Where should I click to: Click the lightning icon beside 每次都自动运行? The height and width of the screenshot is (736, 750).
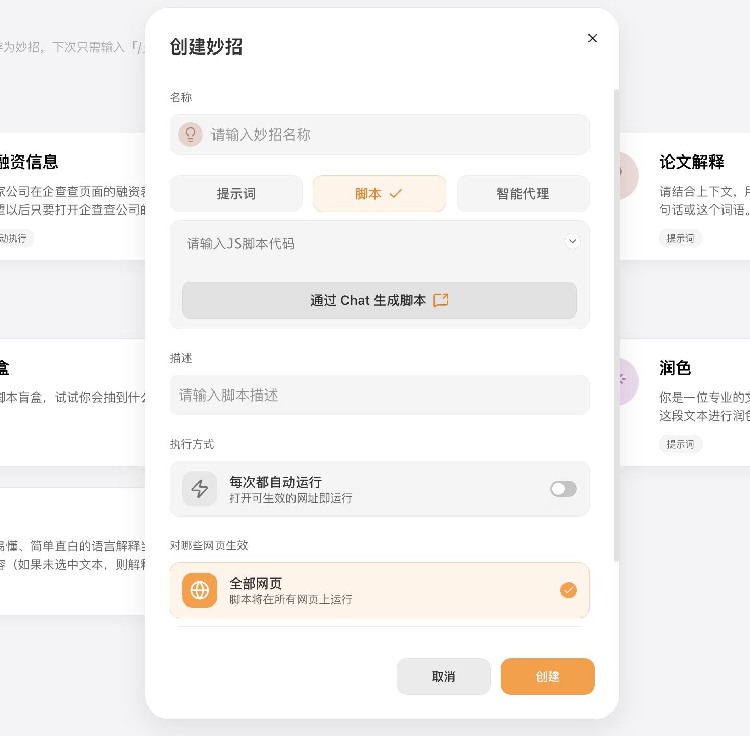pos(199,489)
